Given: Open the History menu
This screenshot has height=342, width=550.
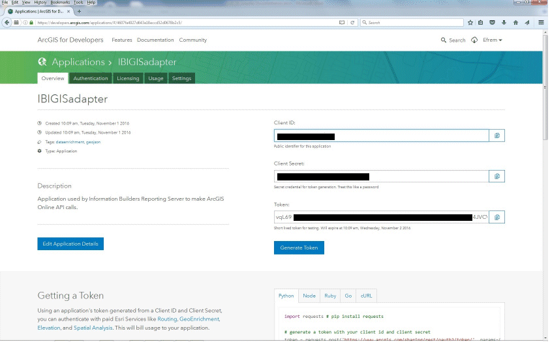Looking at the screenshot, I should pos(40,3).
